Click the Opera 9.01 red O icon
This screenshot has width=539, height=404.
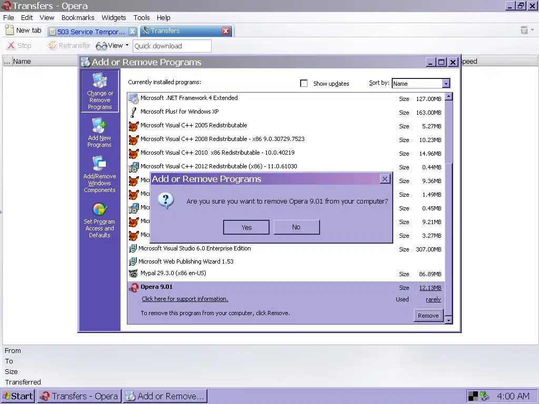point(134,288)
